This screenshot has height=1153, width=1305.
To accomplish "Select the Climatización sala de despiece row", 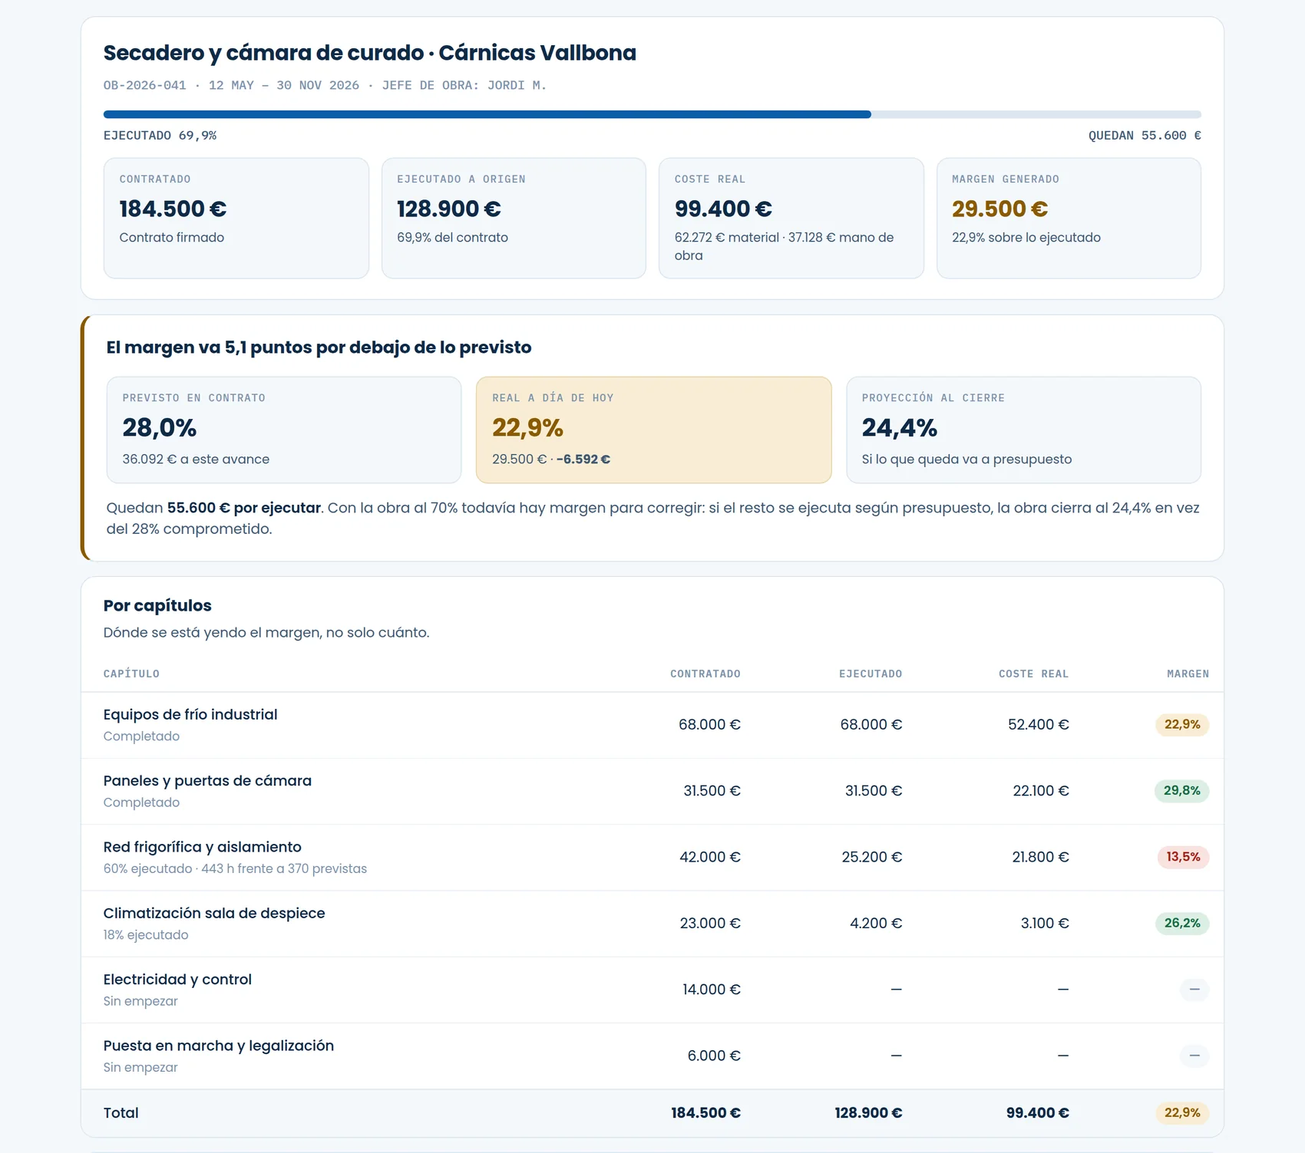I will 652,924.
